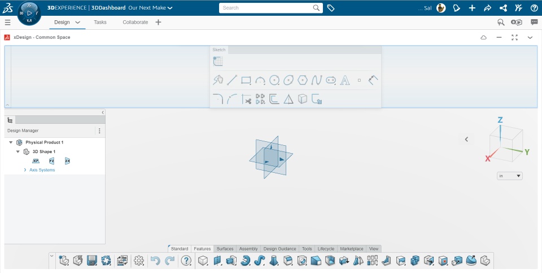This screenshot has height=273, width=542.
Task: Open the units 'in' dropdown
Action: (x=510, y=176)
